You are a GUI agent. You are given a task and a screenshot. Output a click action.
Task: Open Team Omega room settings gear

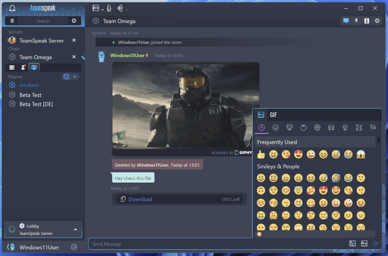pos(377,21)
